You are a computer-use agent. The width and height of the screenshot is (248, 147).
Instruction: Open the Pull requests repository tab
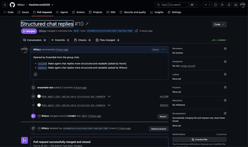coord(42,12)
